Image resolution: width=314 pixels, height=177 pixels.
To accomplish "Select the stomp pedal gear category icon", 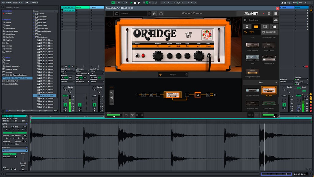I will (x=247, y=26).
